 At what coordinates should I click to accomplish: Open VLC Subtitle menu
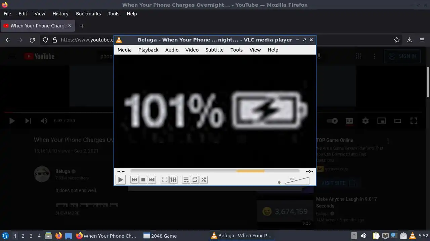(x=214, y=50)
